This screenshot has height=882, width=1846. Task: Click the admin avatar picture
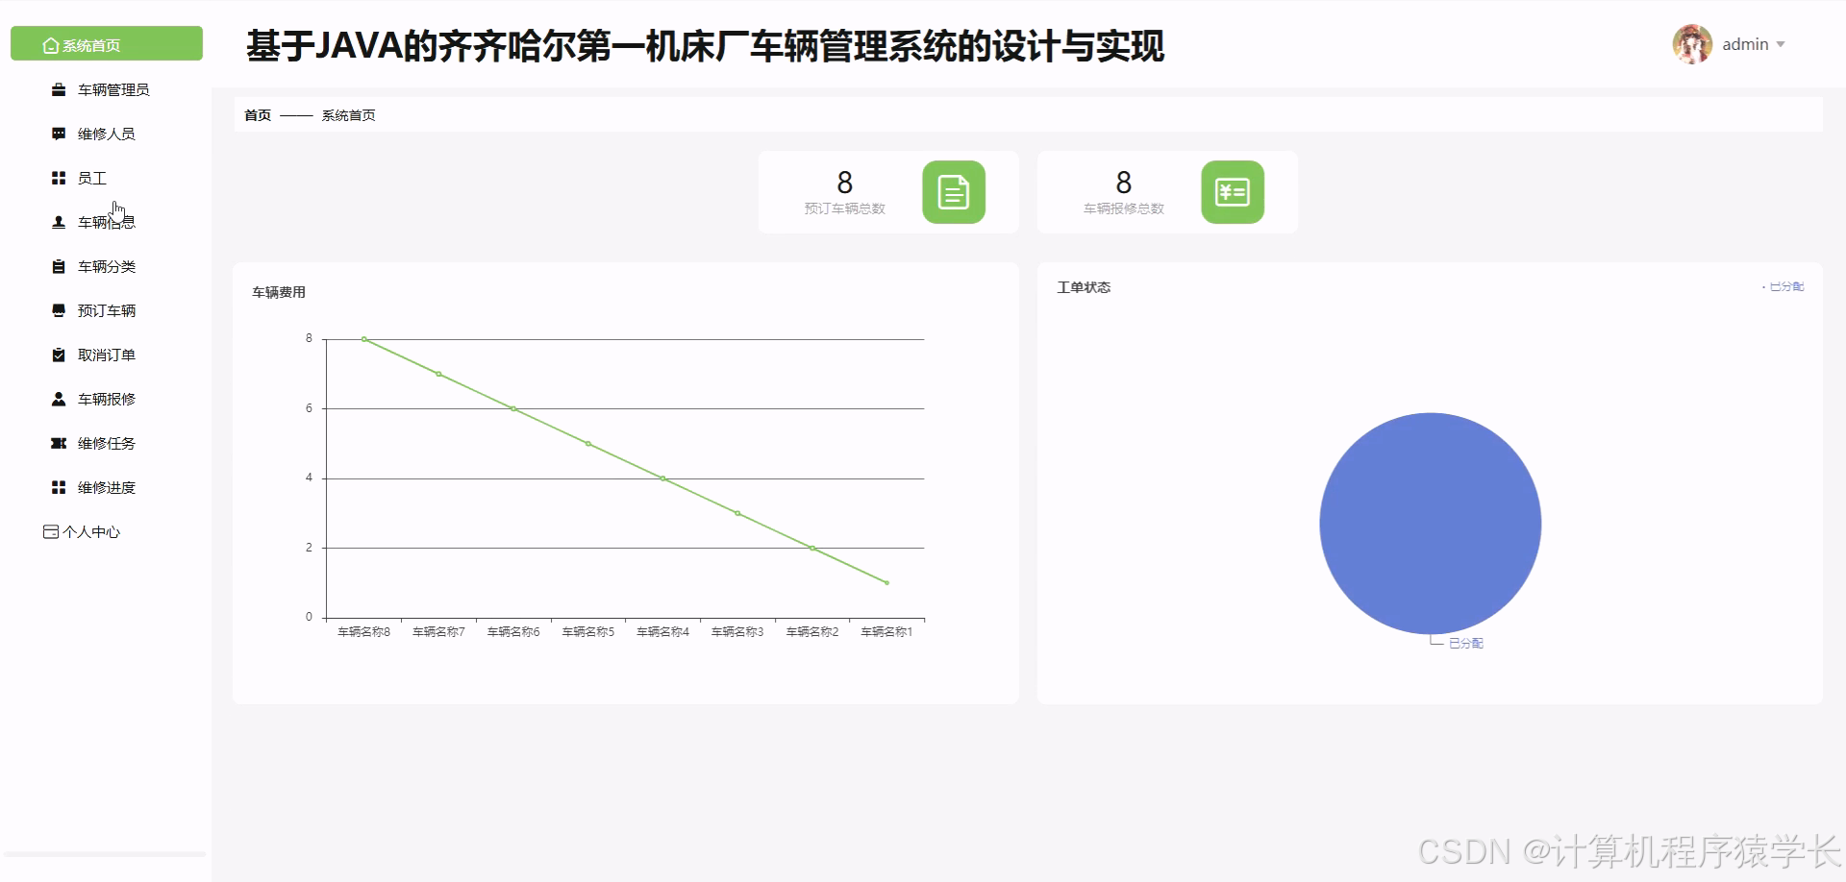pos(1691,44)
